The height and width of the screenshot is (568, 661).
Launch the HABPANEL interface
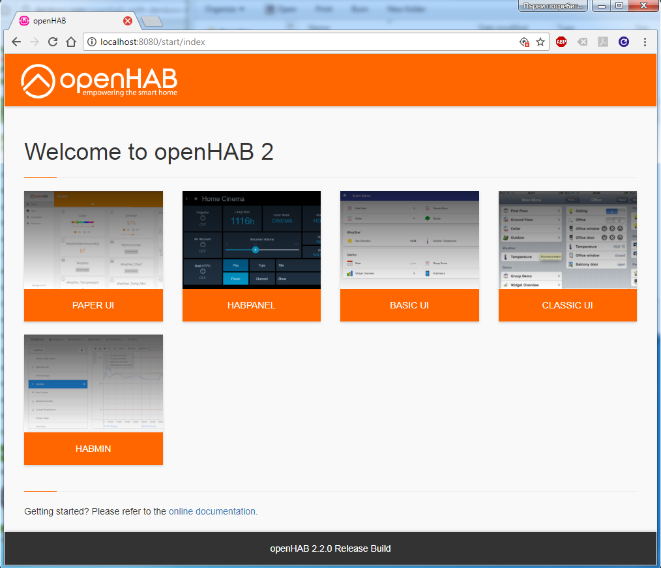251,305
